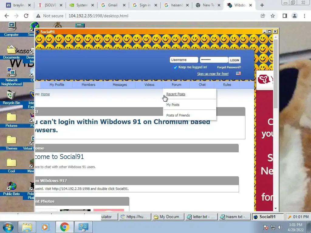
Task: Click the Username input field
Action: point(184,60)
